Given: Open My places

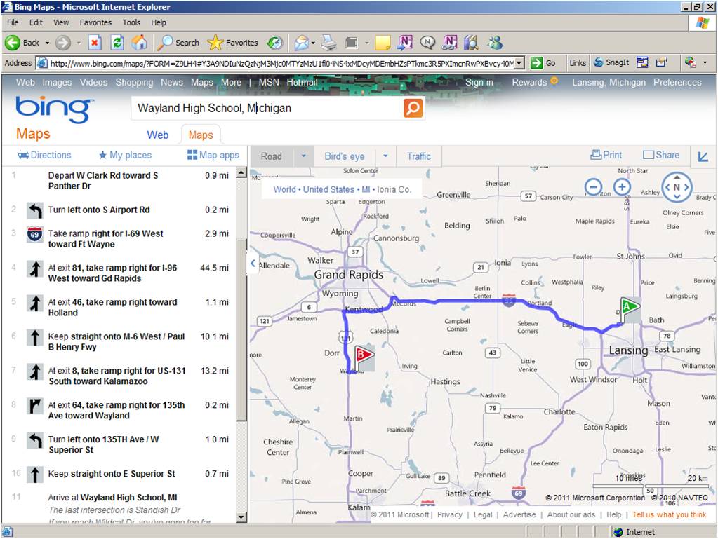Looking at the screenshot, I should click(x=125, y=155).
